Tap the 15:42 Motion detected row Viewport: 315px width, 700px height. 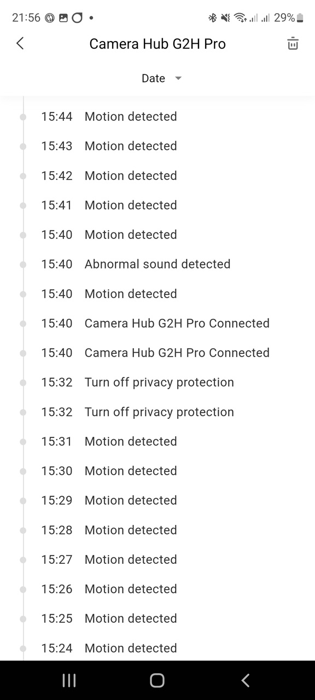[157, 176]
